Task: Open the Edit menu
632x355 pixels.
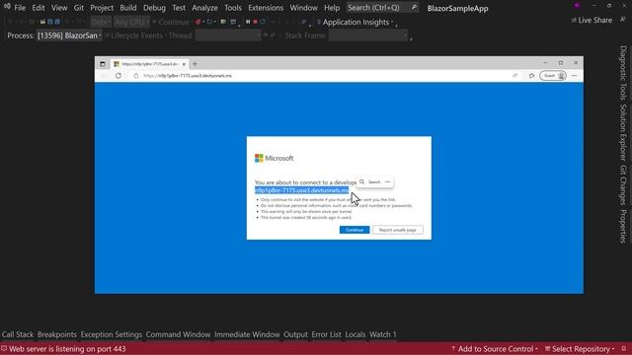Action: pyautogui.click(x=39, y=8)
